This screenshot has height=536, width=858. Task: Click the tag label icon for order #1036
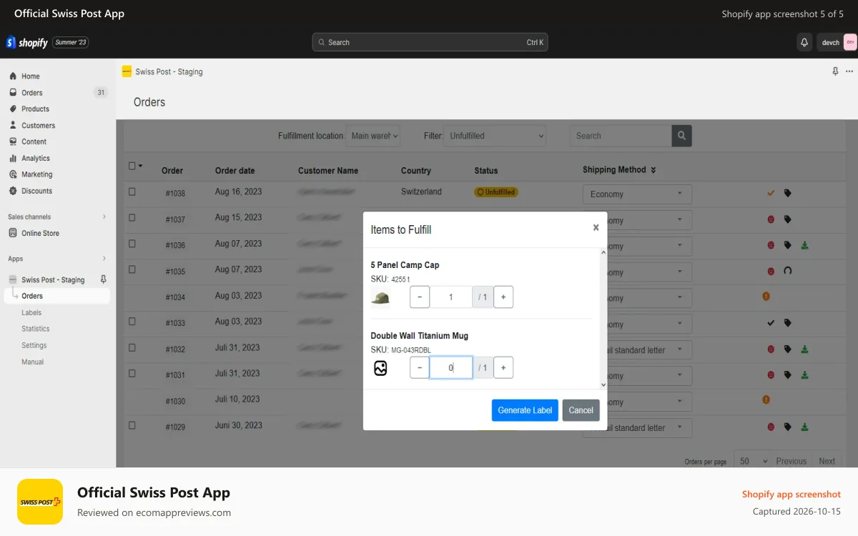(788, 245)
